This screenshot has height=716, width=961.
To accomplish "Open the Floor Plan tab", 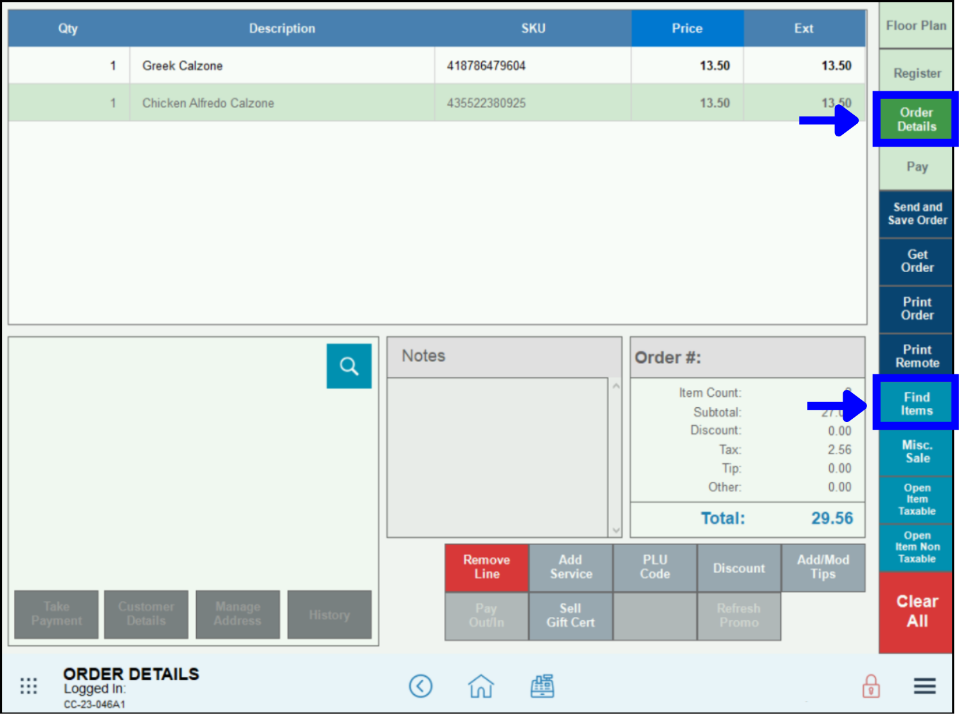I will (x=916, y=26).
